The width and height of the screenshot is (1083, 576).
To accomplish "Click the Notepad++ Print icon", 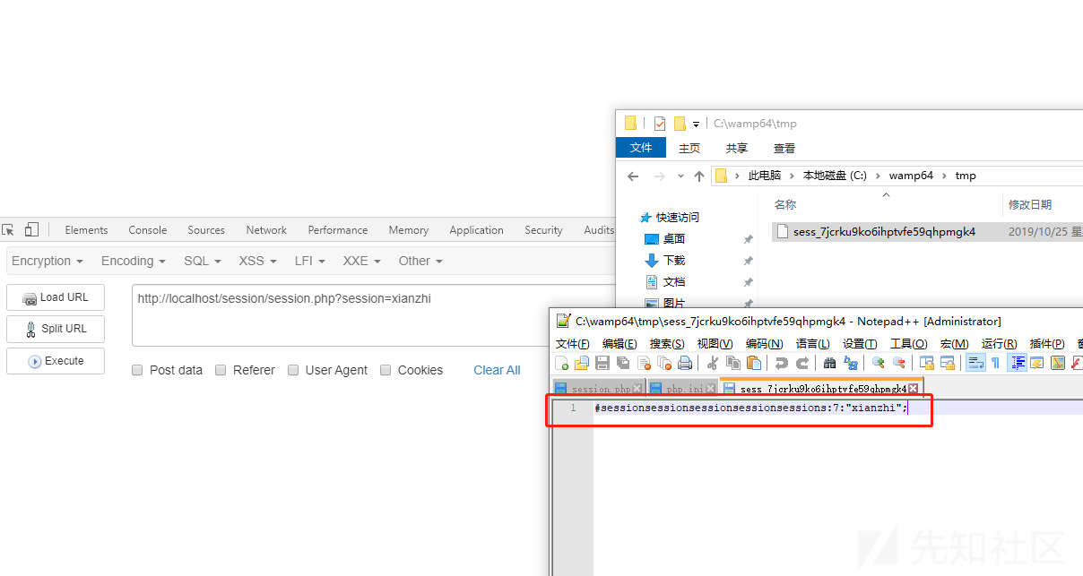I will (685, 363).
